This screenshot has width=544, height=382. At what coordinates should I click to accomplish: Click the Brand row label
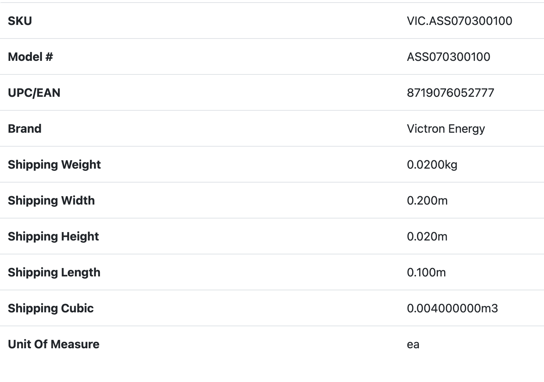pyautogui.click(x=25, y=129)
